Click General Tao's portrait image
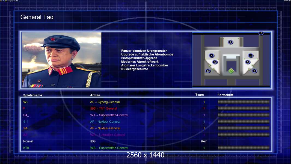This screenshot has height=164, width=291. [x=62, y=60]
